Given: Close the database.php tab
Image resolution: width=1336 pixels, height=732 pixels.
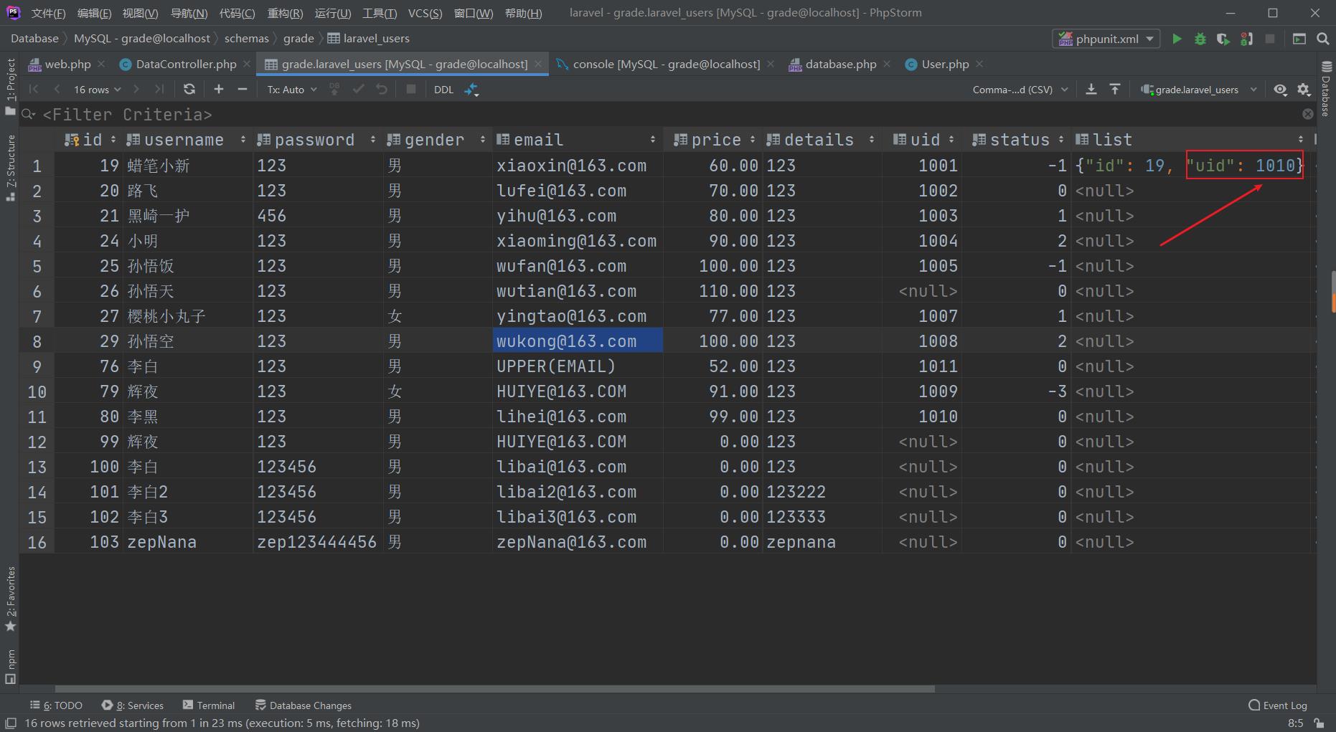Looking at the screenshot, I should pyautogui.click(x=887, y=64).
